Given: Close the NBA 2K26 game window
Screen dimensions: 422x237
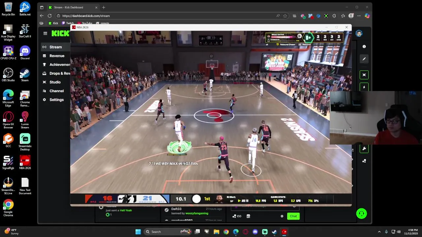Looking at the screenshot, I should click(x=346, y=27).
